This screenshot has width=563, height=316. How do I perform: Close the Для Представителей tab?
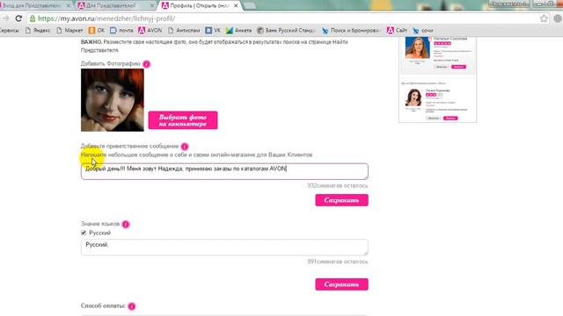(x=152, y=6)
